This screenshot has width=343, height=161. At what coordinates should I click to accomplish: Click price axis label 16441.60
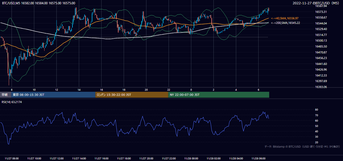pos(321,64)
